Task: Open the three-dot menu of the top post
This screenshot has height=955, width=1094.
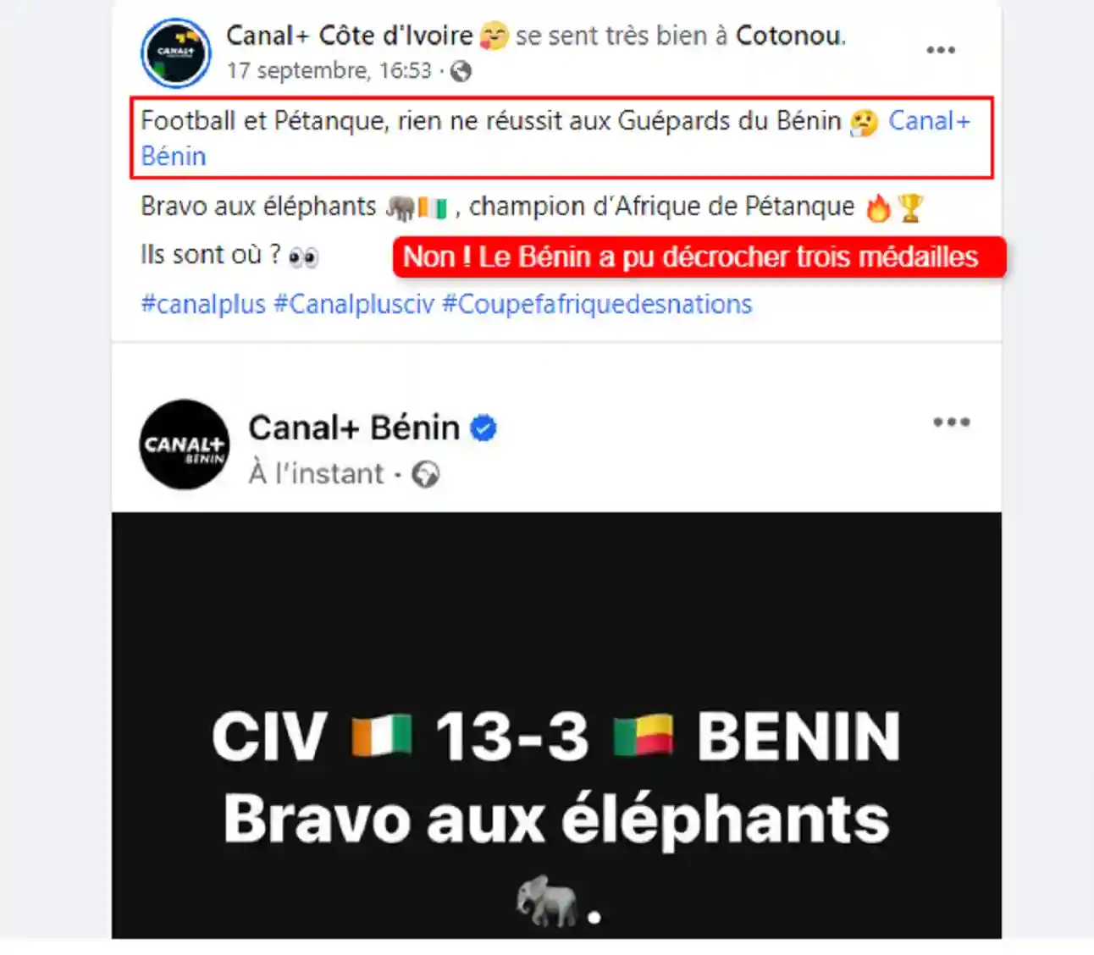Action: [x=941, y=50]
